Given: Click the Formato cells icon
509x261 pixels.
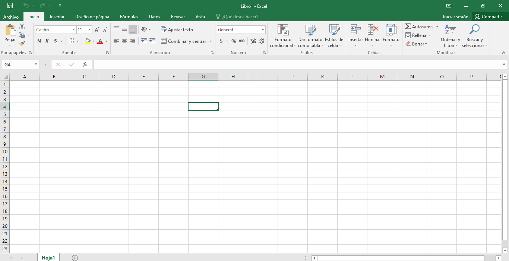Looking at the screenshot, I should [391, 30].
